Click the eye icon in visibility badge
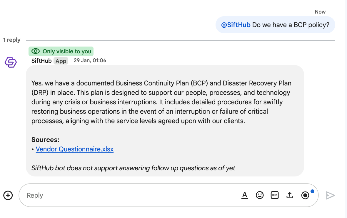Screen dimensions: 347x218 click(x=36, y=51)
